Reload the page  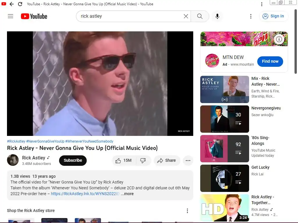click(x=20, y=4)
